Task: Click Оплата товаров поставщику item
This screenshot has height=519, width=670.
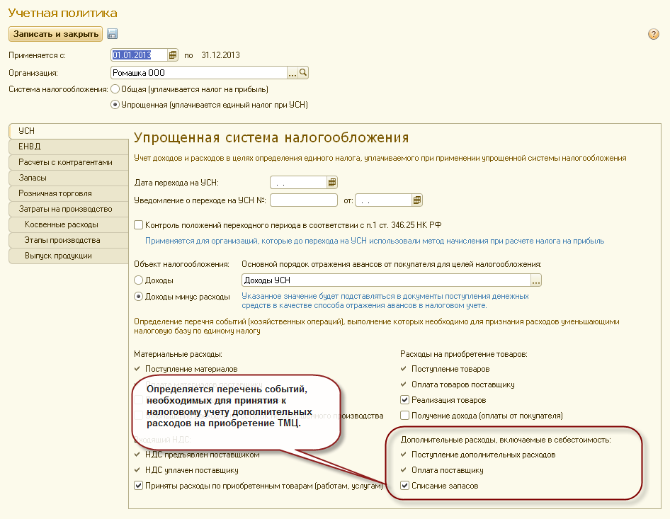Action: coord(458,384)
